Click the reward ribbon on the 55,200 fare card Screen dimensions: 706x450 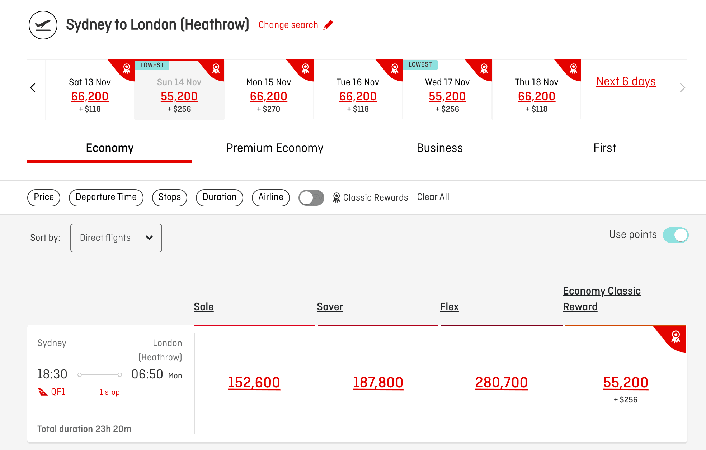click(x=676, y=336)
